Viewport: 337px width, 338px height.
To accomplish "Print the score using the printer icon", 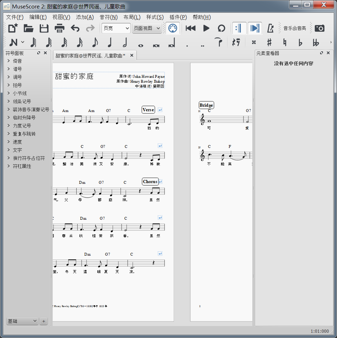I will click(x=59, y=29).
